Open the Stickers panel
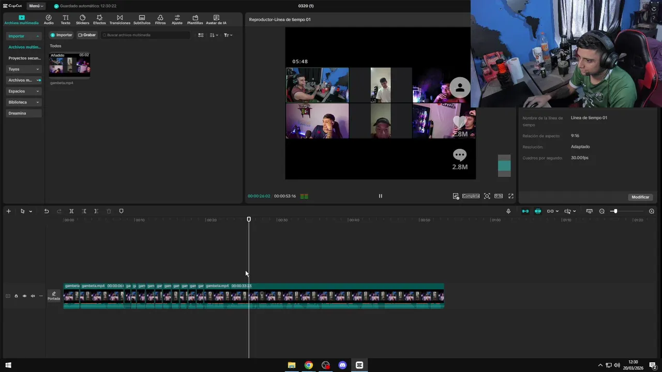Image resolution: width=662 pixels, height=372 pixels. 82,20
